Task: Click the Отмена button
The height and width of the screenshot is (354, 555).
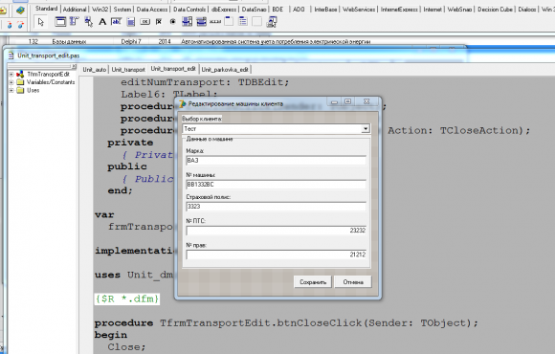Action: [x=353, y=282]
